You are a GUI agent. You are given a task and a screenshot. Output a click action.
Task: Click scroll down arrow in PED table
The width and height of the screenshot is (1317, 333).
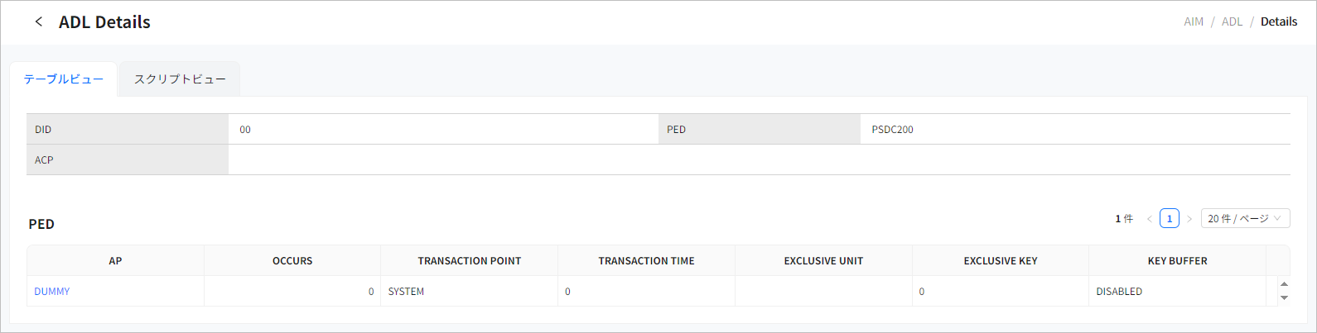pos(1284,297)
